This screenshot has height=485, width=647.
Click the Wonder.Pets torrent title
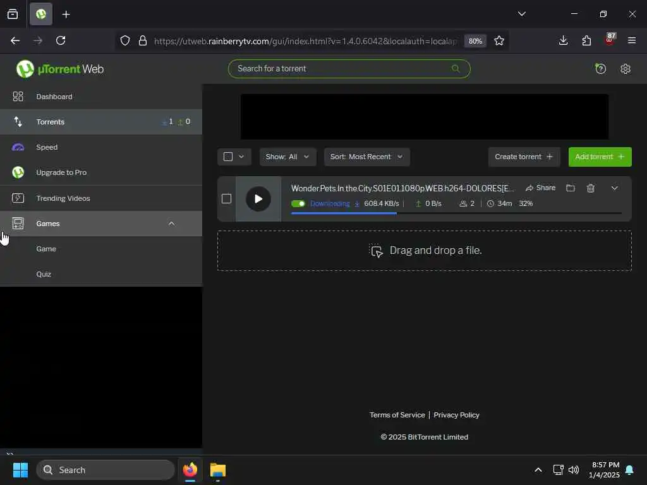click(x=402, y=188)
